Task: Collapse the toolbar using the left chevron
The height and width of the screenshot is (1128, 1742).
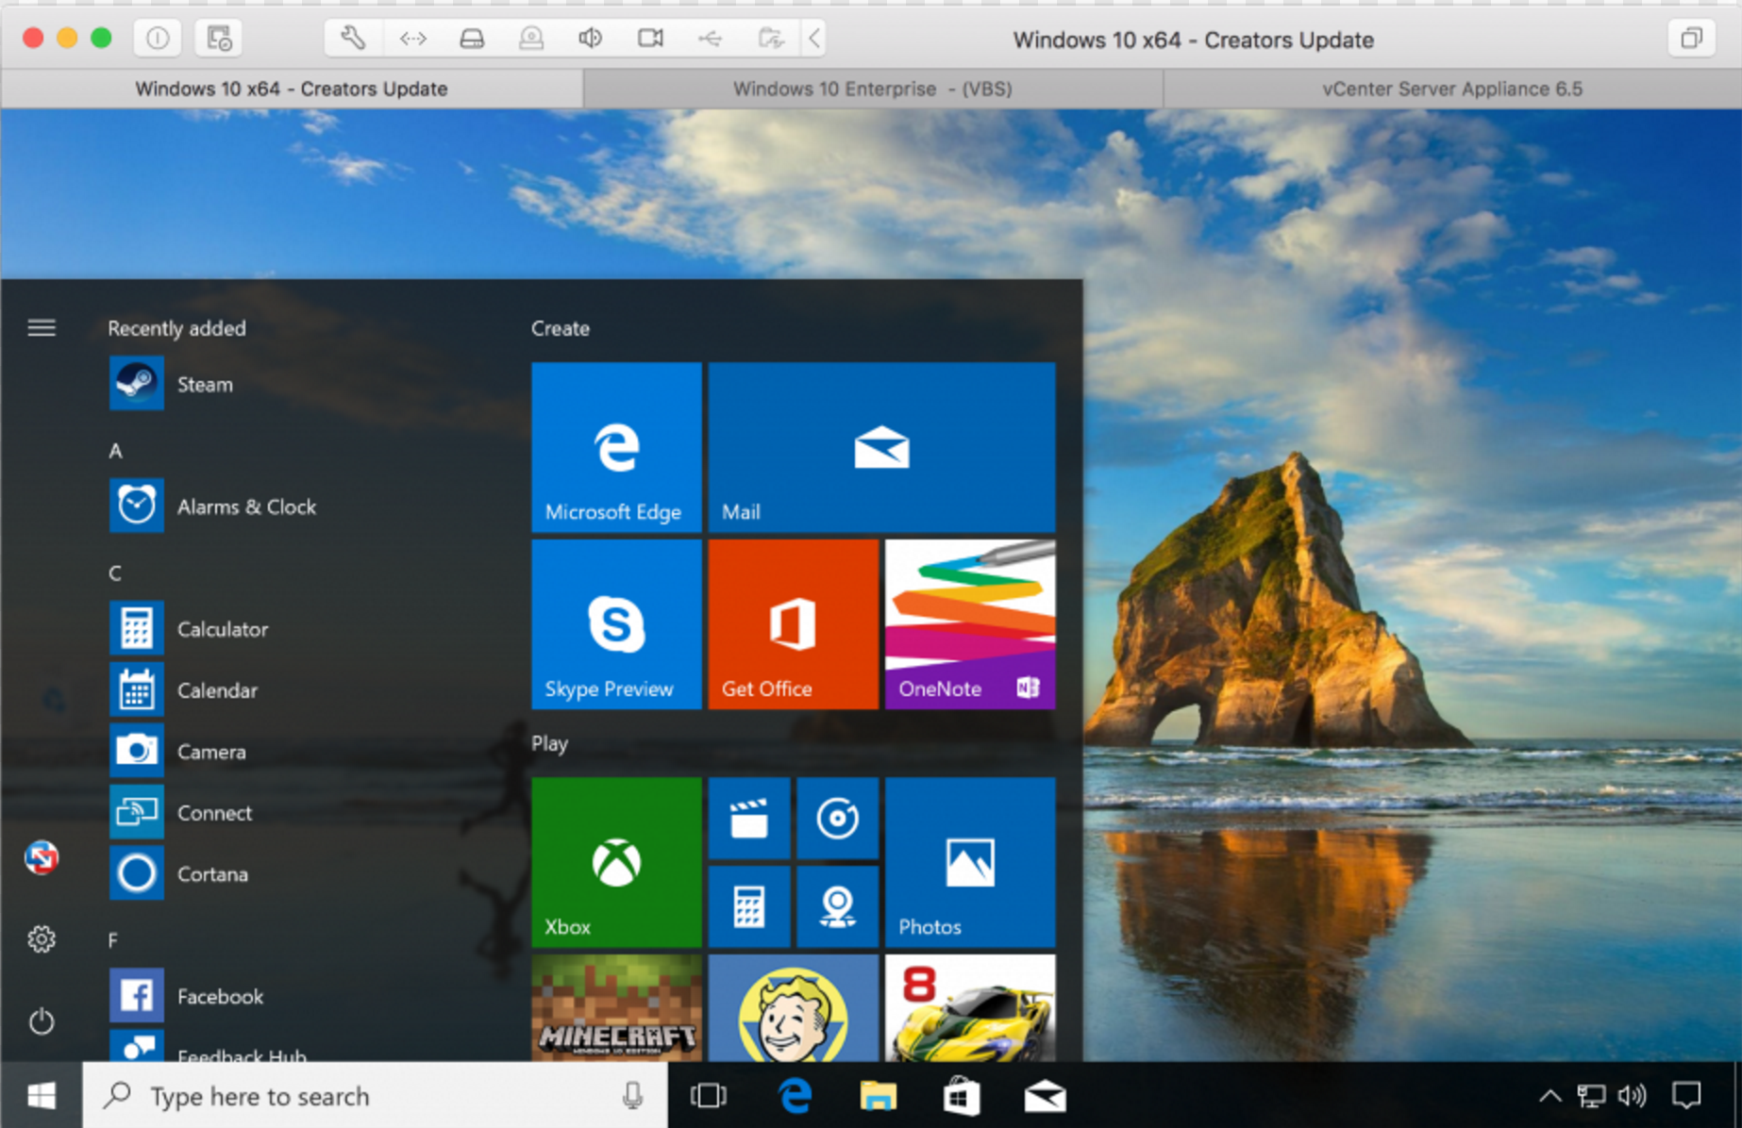Action: pos(813,38)
